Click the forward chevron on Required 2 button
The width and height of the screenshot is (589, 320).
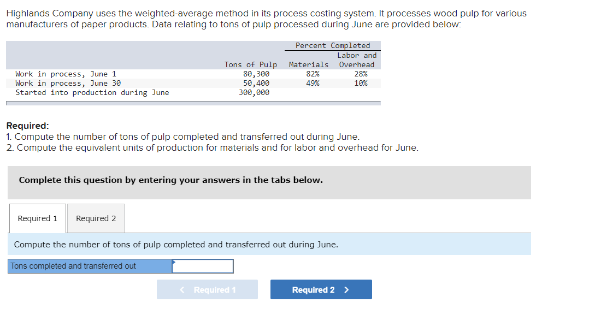pos(346,289)
